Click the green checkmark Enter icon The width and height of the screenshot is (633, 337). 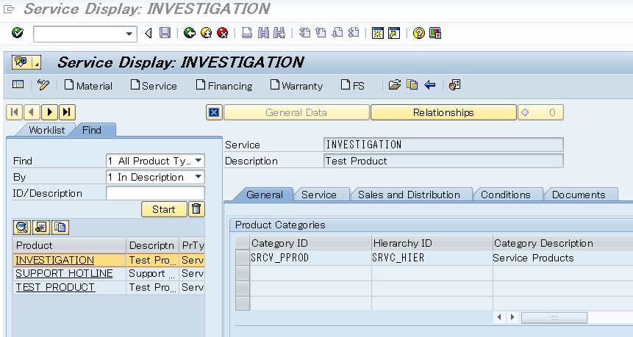pos(18,32)
